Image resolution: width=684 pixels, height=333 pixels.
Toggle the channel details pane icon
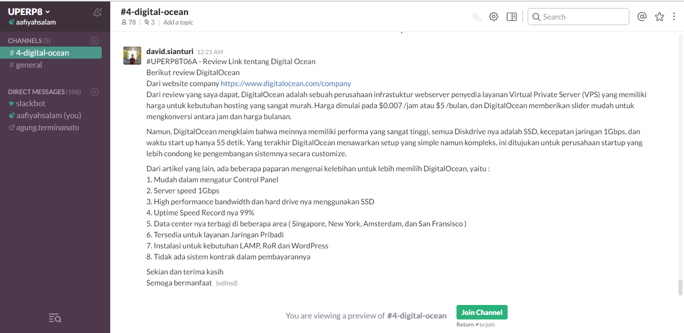(x=512, y=17)
